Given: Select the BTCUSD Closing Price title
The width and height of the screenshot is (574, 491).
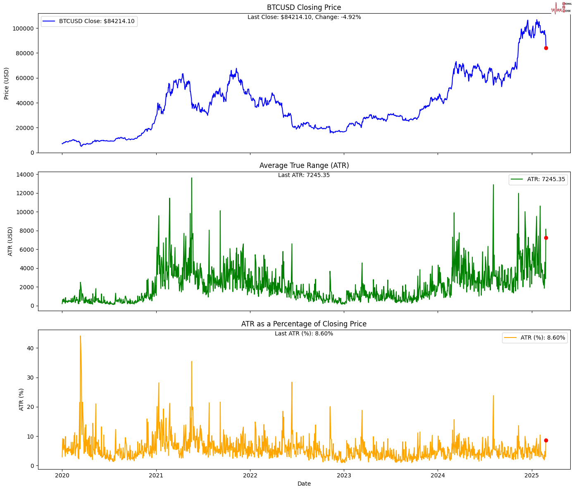Looking at the screenshot, I should (304, 7).
